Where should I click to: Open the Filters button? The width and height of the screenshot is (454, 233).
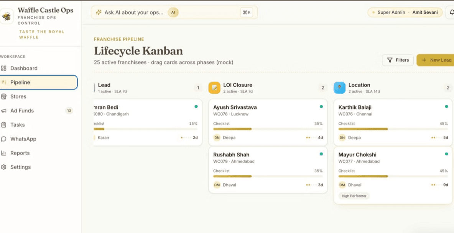click(x=398, y=60)
